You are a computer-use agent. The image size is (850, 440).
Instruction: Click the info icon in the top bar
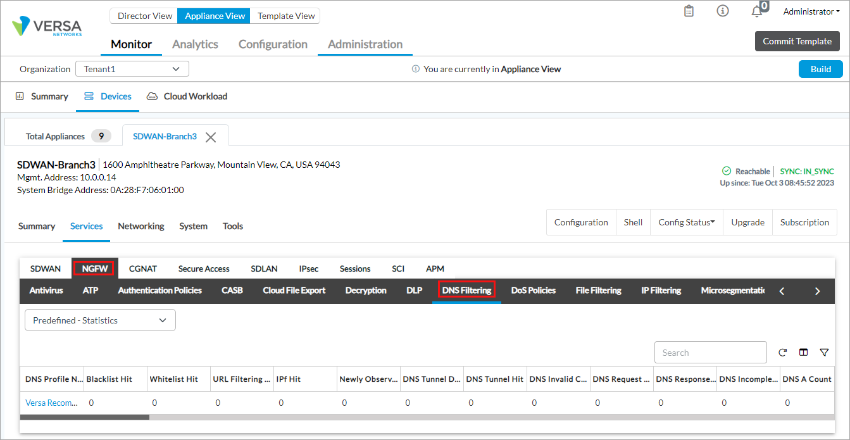tap(722, 11)
